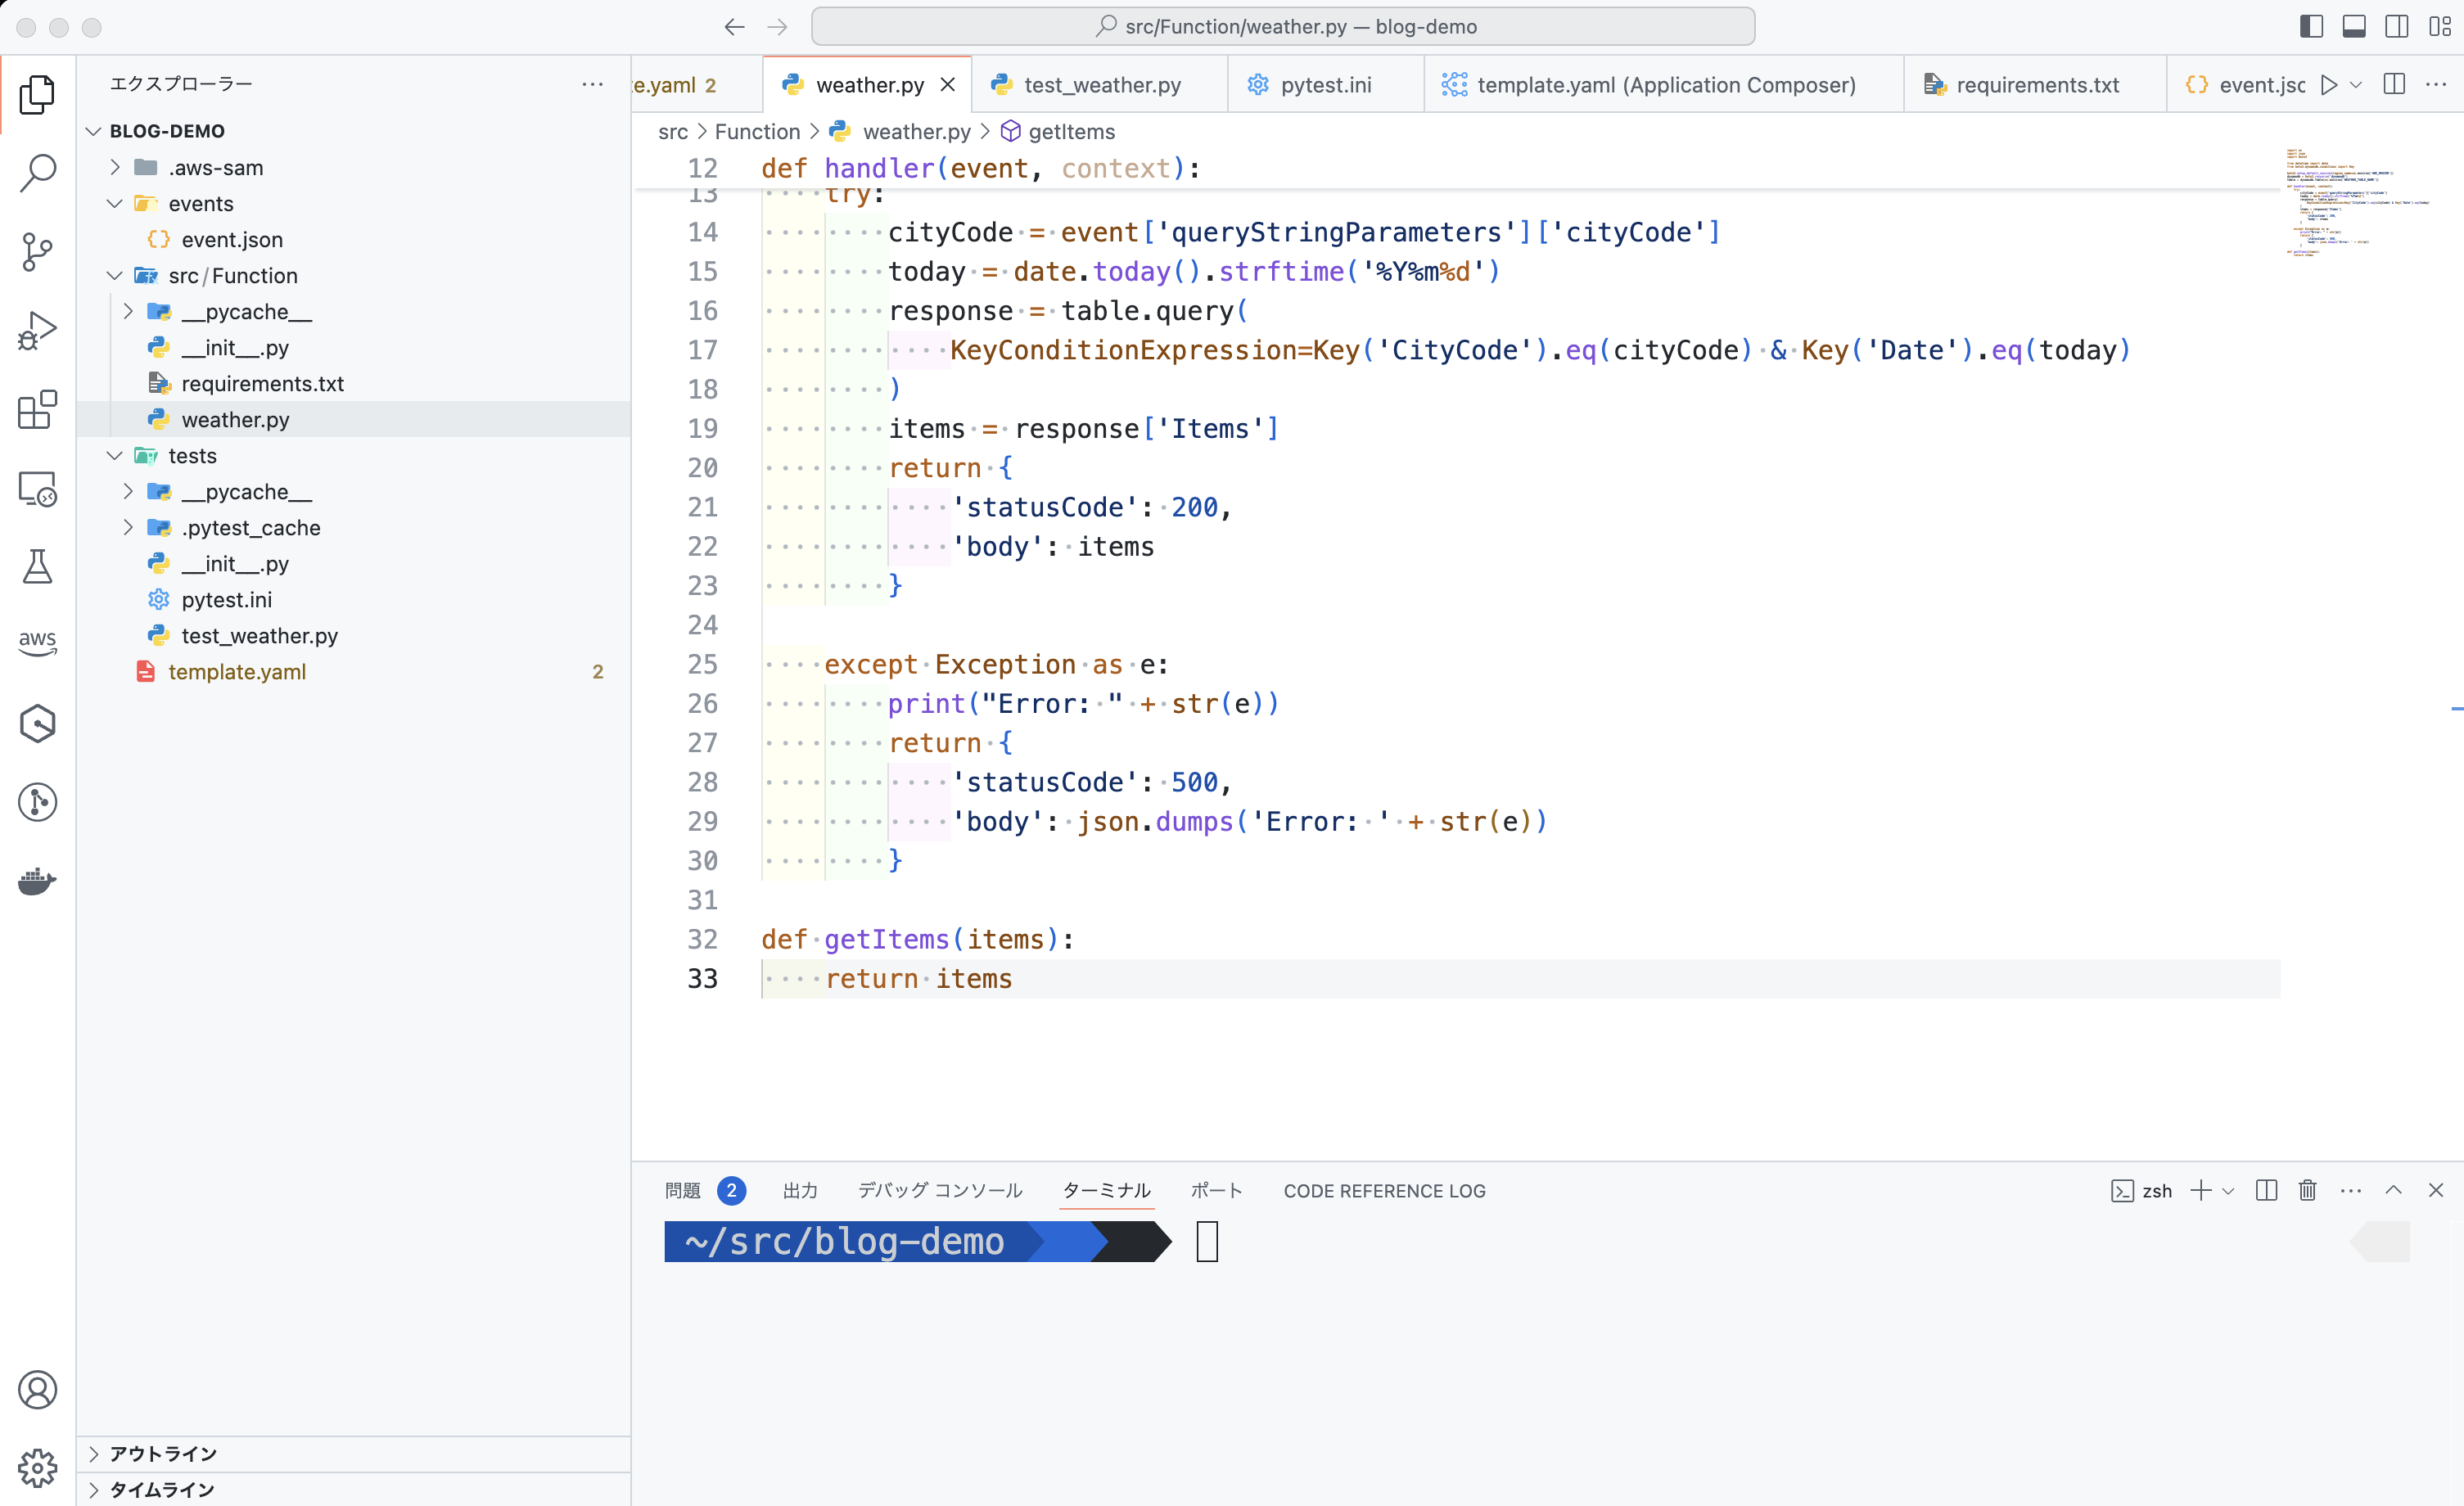The height and width of the screenshot is (1506, 2464).
Task: Expand the .pytest_cache folder
Action: [128, 527]
